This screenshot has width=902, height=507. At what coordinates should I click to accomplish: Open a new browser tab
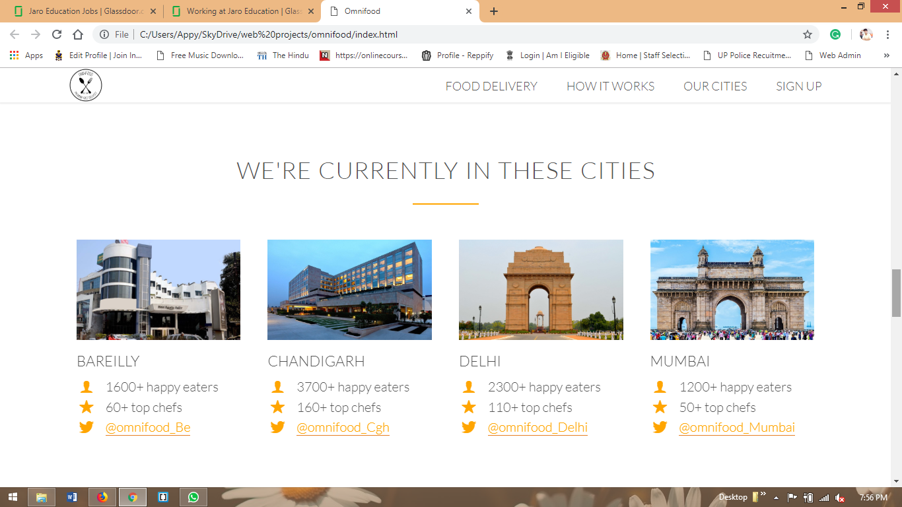pyautogui.click(x=494, y=11)
